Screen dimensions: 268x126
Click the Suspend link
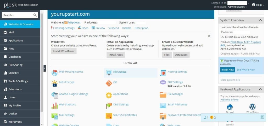114,28
